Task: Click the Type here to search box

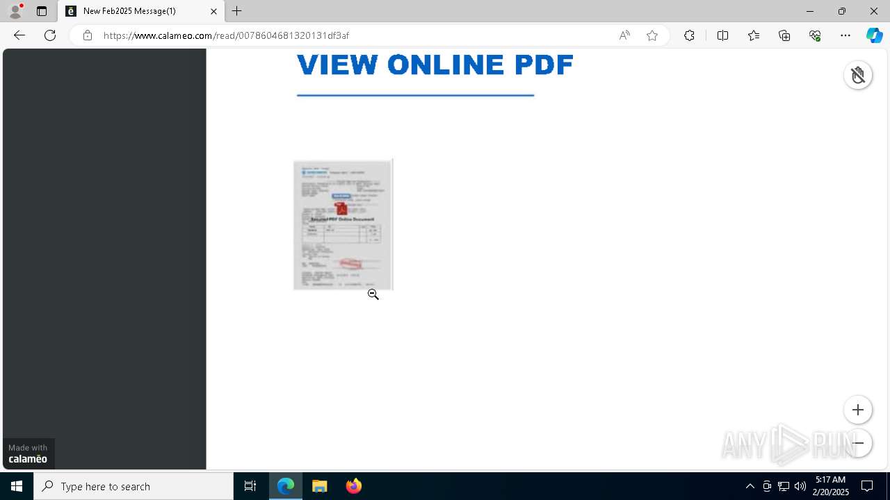Action: tap(133, 486)
